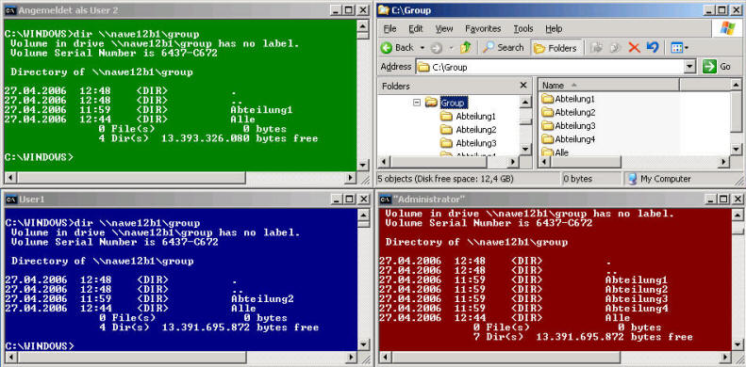Click the Administrator console system menu icon
746x367 pixels.
386,199
